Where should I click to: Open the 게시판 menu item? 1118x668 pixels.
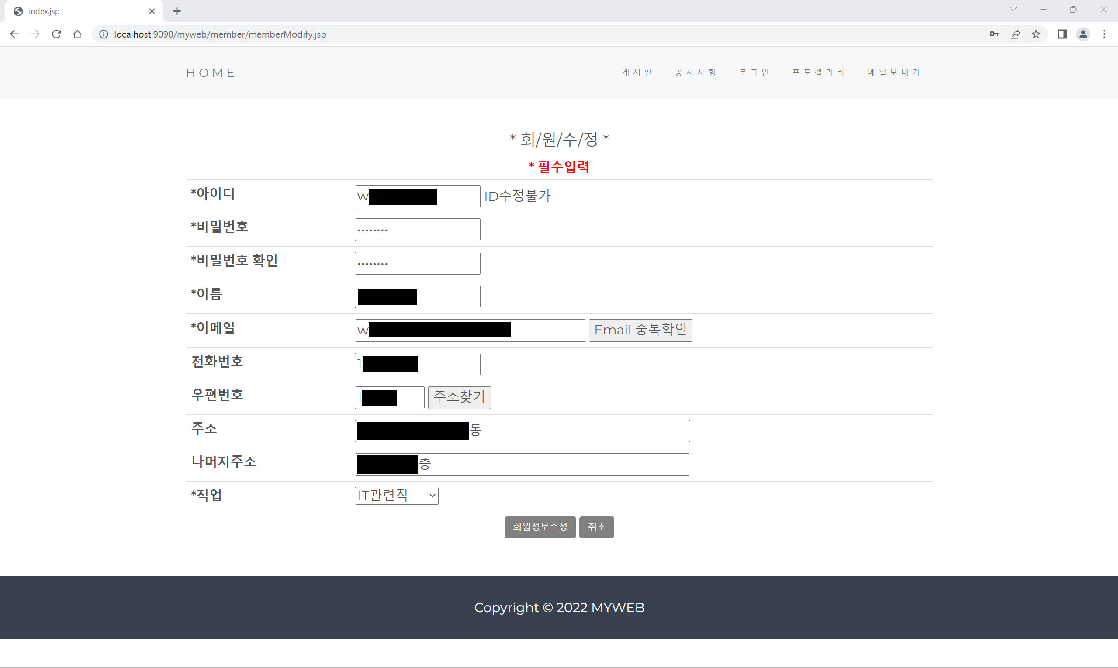[x=637, y=72]
